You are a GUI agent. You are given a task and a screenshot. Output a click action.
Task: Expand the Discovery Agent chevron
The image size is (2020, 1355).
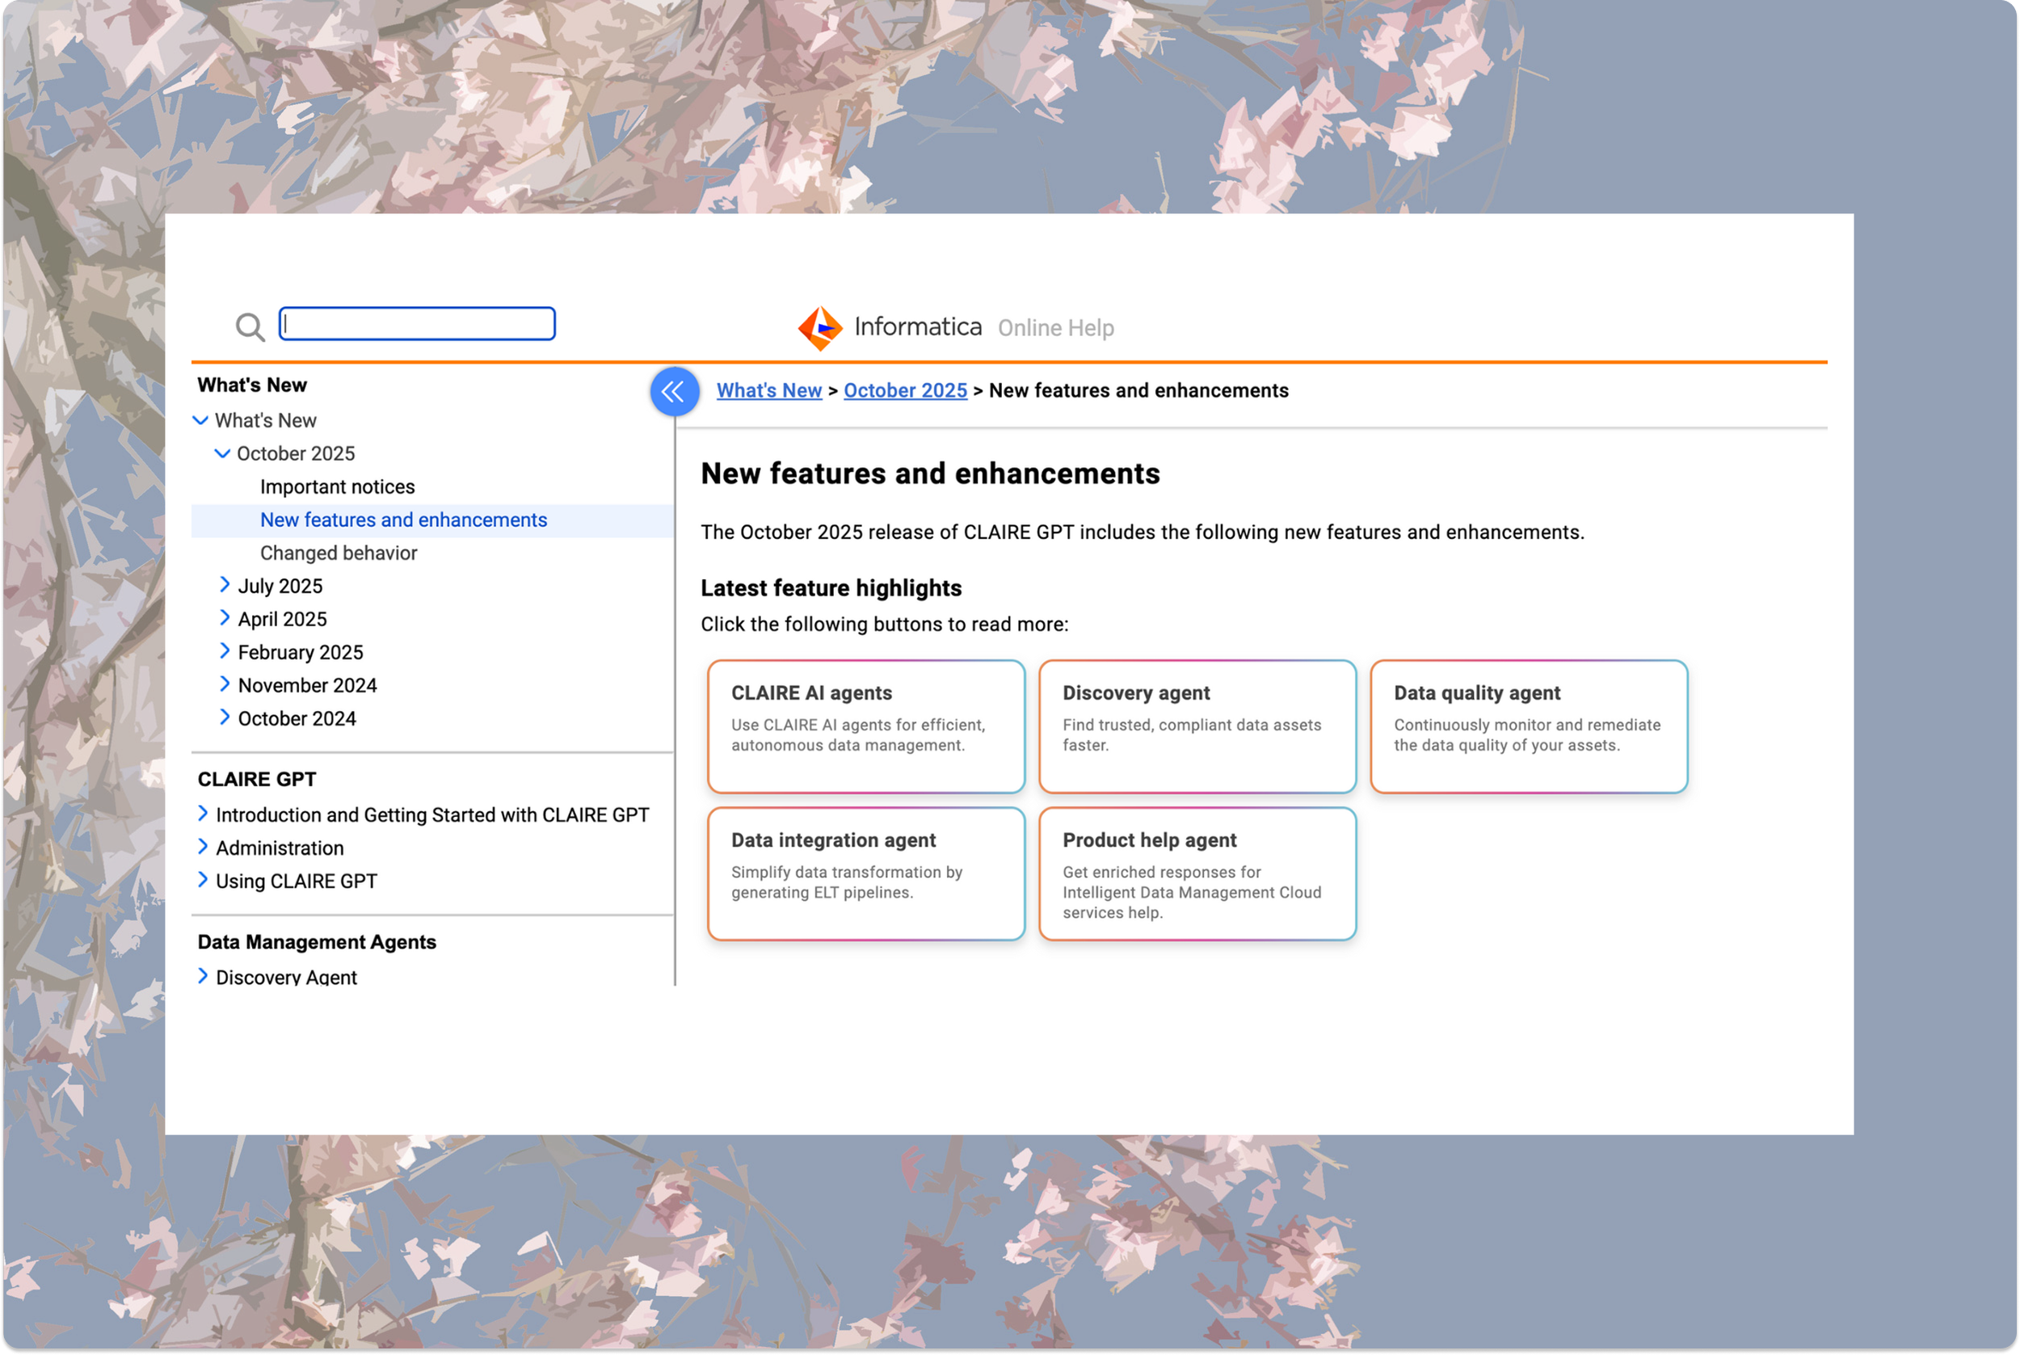(x=203, y=975)
